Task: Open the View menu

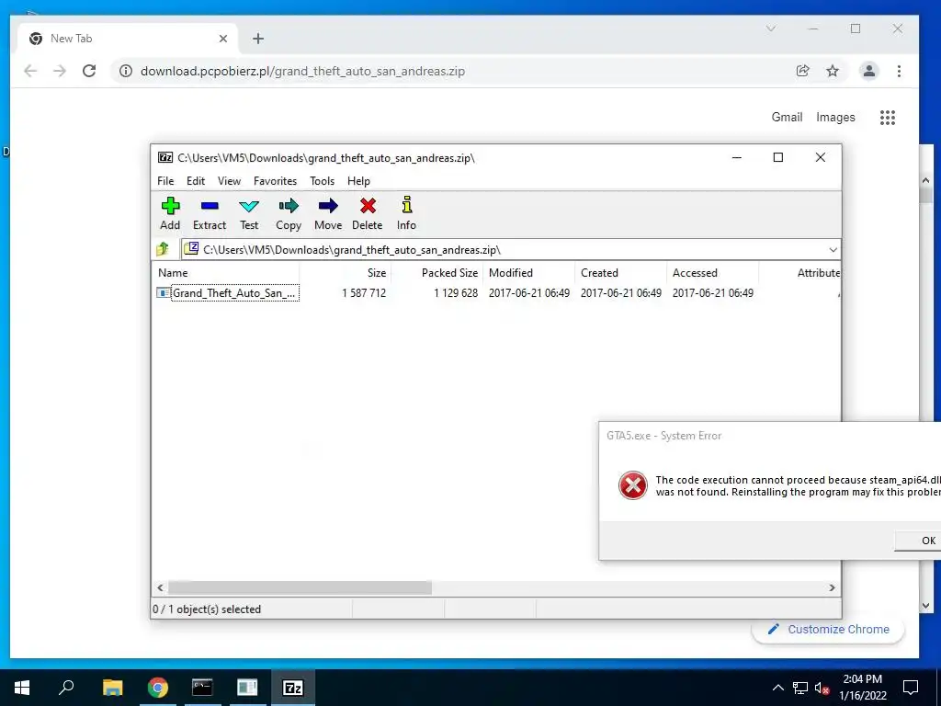Action: pyautogui.click(x=229, y=181)
